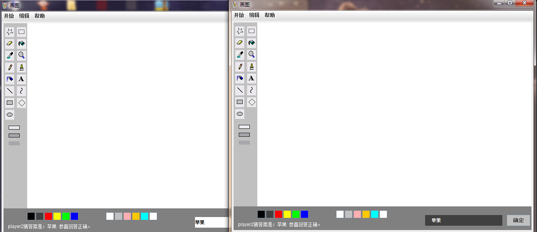This screenshot has width=537, height=232.
Task: Choose borderless gray fill style in right window
Action: click(x=244, y=143)
